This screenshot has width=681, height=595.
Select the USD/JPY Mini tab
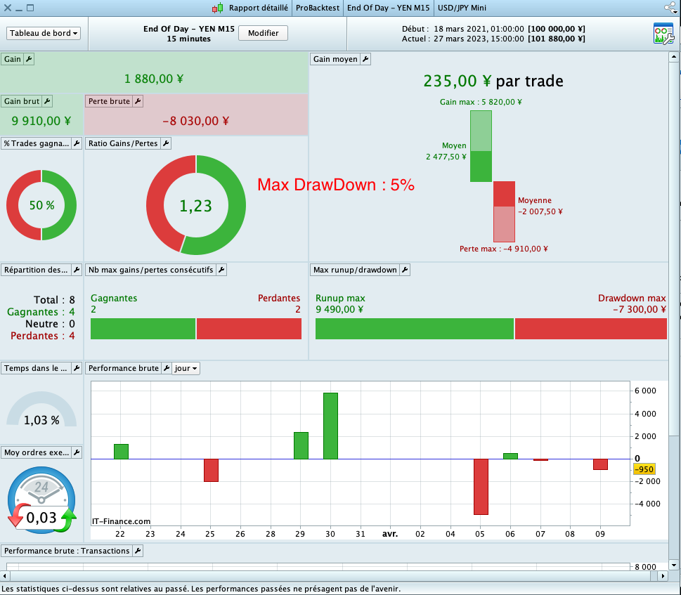coord(462,8)
